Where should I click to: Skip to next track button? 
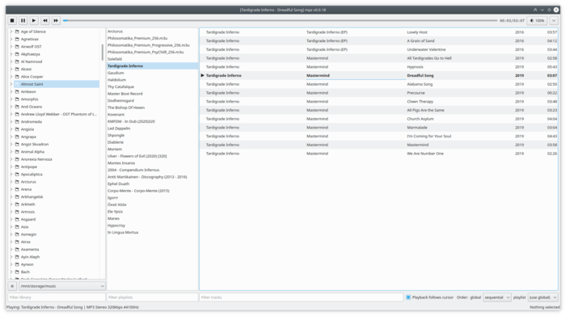56,20
